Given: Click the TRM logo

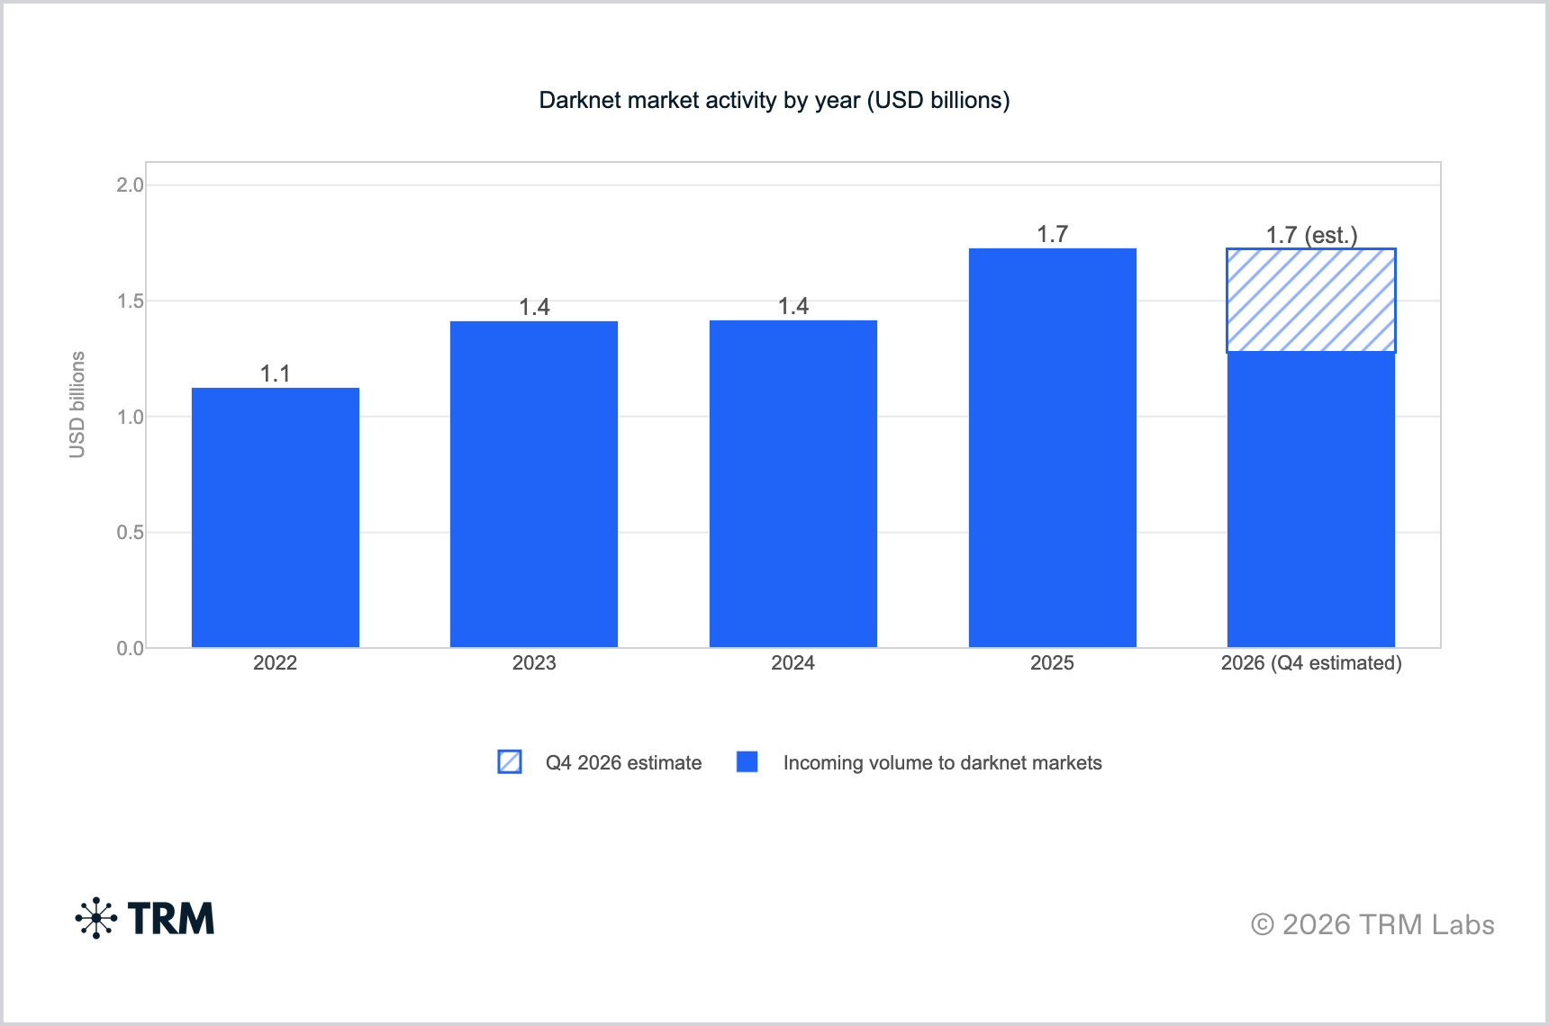Looking at the screenshot, I should [145, 918].
